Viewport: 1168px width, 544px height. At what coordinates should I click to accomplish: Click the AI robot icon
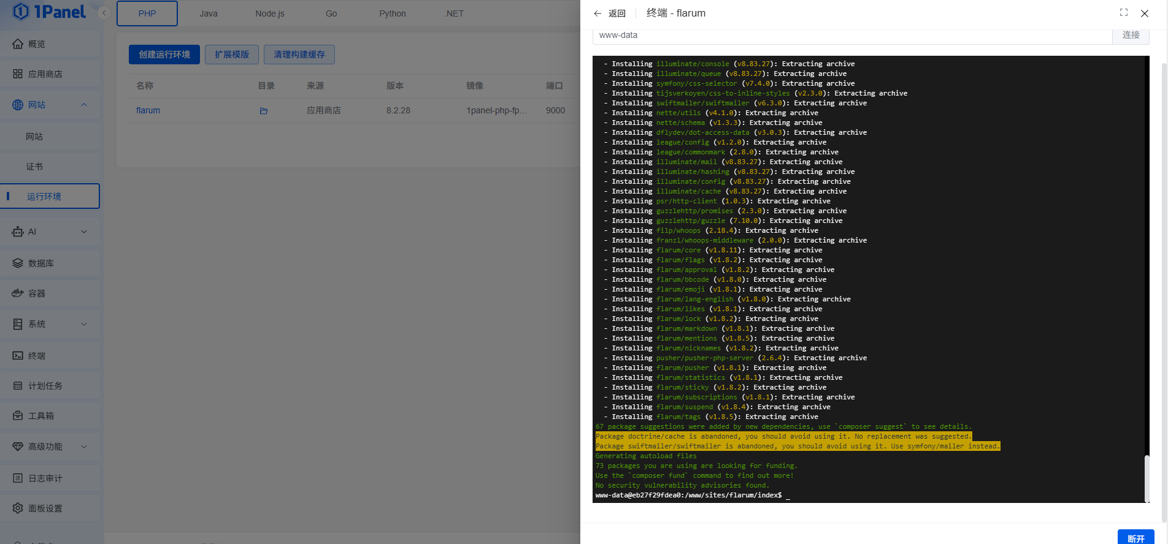(x=18, y=232)
